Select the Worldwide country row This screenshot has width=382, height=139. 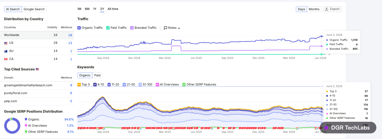[37, 35]
